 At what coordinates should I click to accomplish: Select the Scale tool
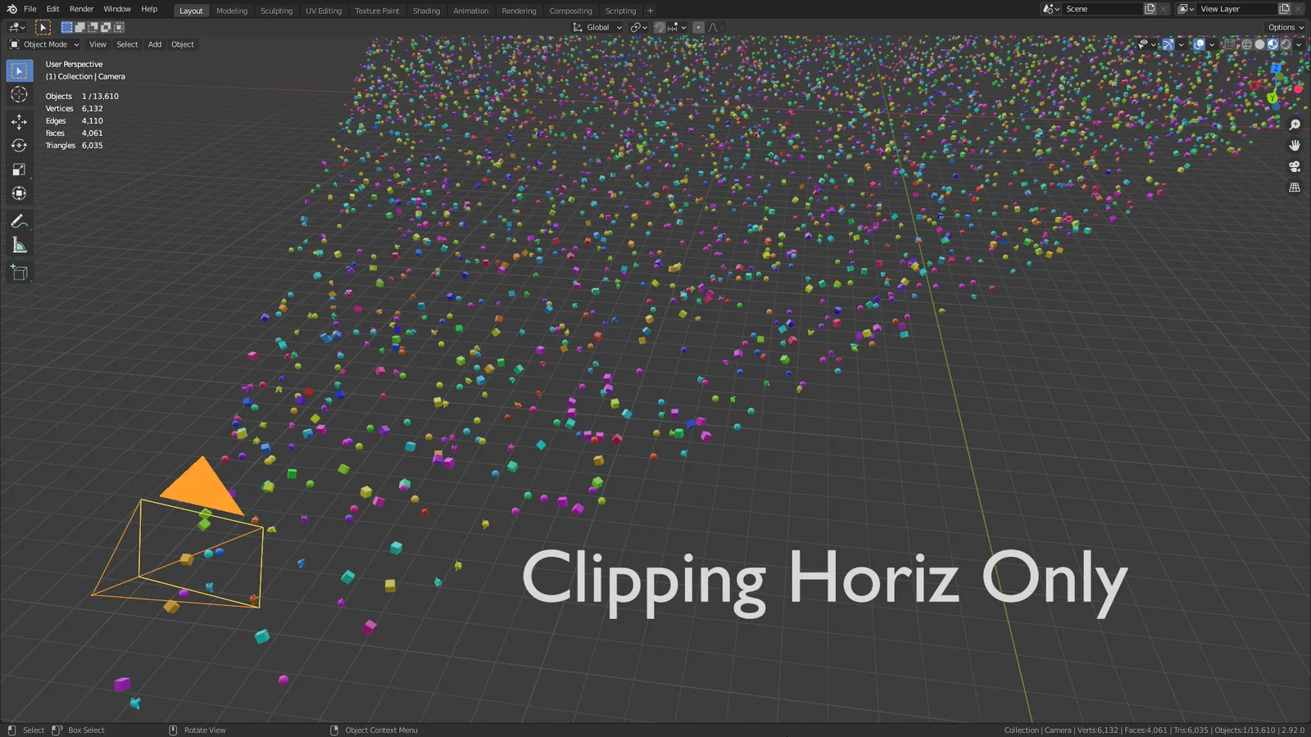point(19,169)
